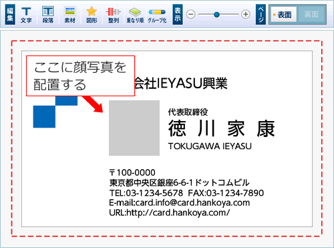This screenshot has width=334, height=248.
Task: Select the URL:http://card.hankoya.com/ line
Action: [x=170, y=213]
